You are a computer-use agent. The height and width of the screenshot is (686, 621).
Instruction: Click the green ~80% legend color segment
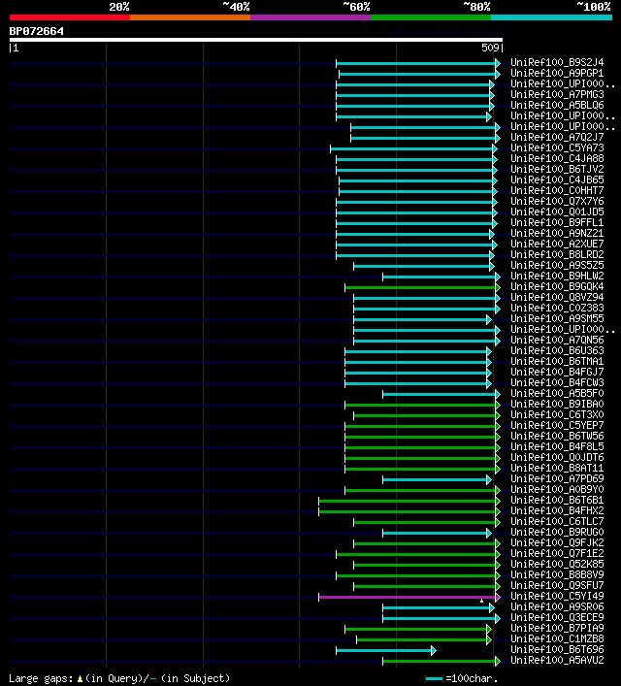[431, 17]
